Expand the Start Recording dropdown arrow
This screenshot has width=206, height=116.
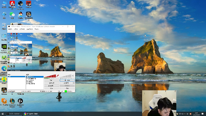click(74, 83)
